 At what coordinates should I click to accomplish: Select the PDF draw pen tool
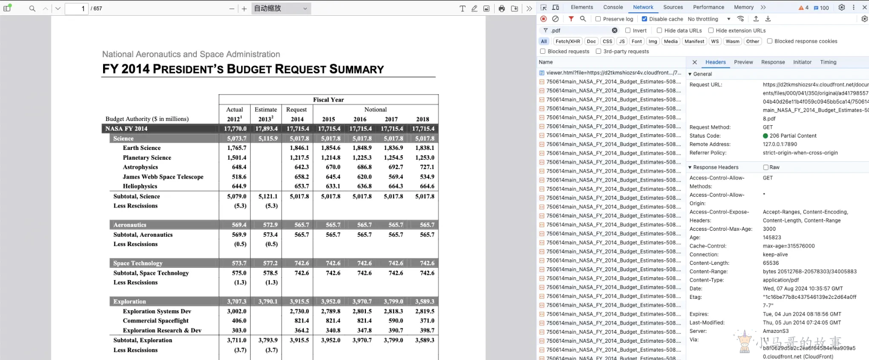coord(474,8)
